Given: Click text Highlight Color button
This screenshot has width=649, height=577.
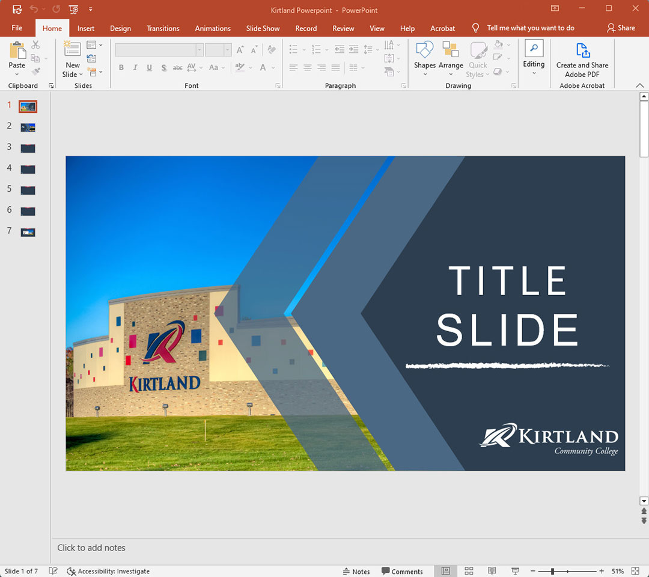Looking at the screenshot, I should click(x=240, y=67).
